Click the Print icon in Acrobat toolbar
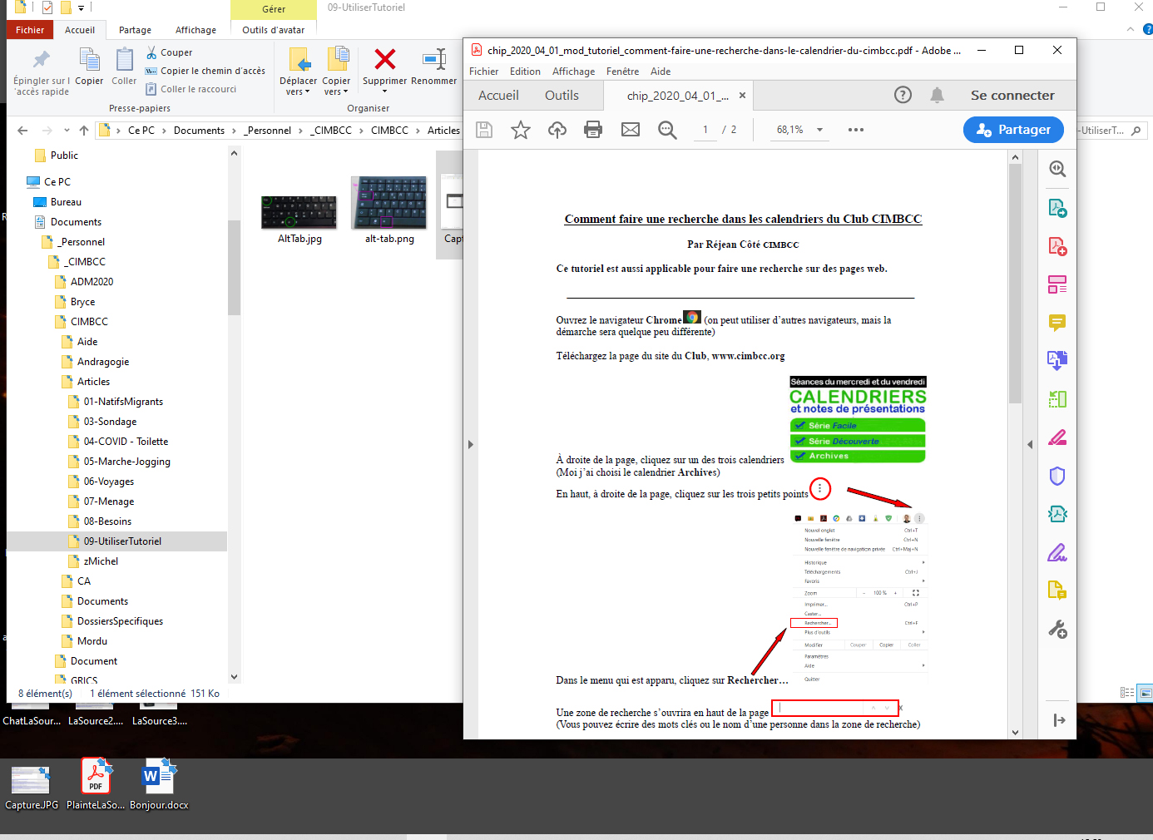Screen dimensions: 1153x840 [x=593, y=130]
